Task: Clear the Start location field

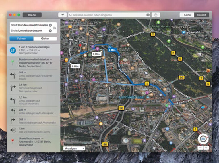Action: click(x=50, y=25)
